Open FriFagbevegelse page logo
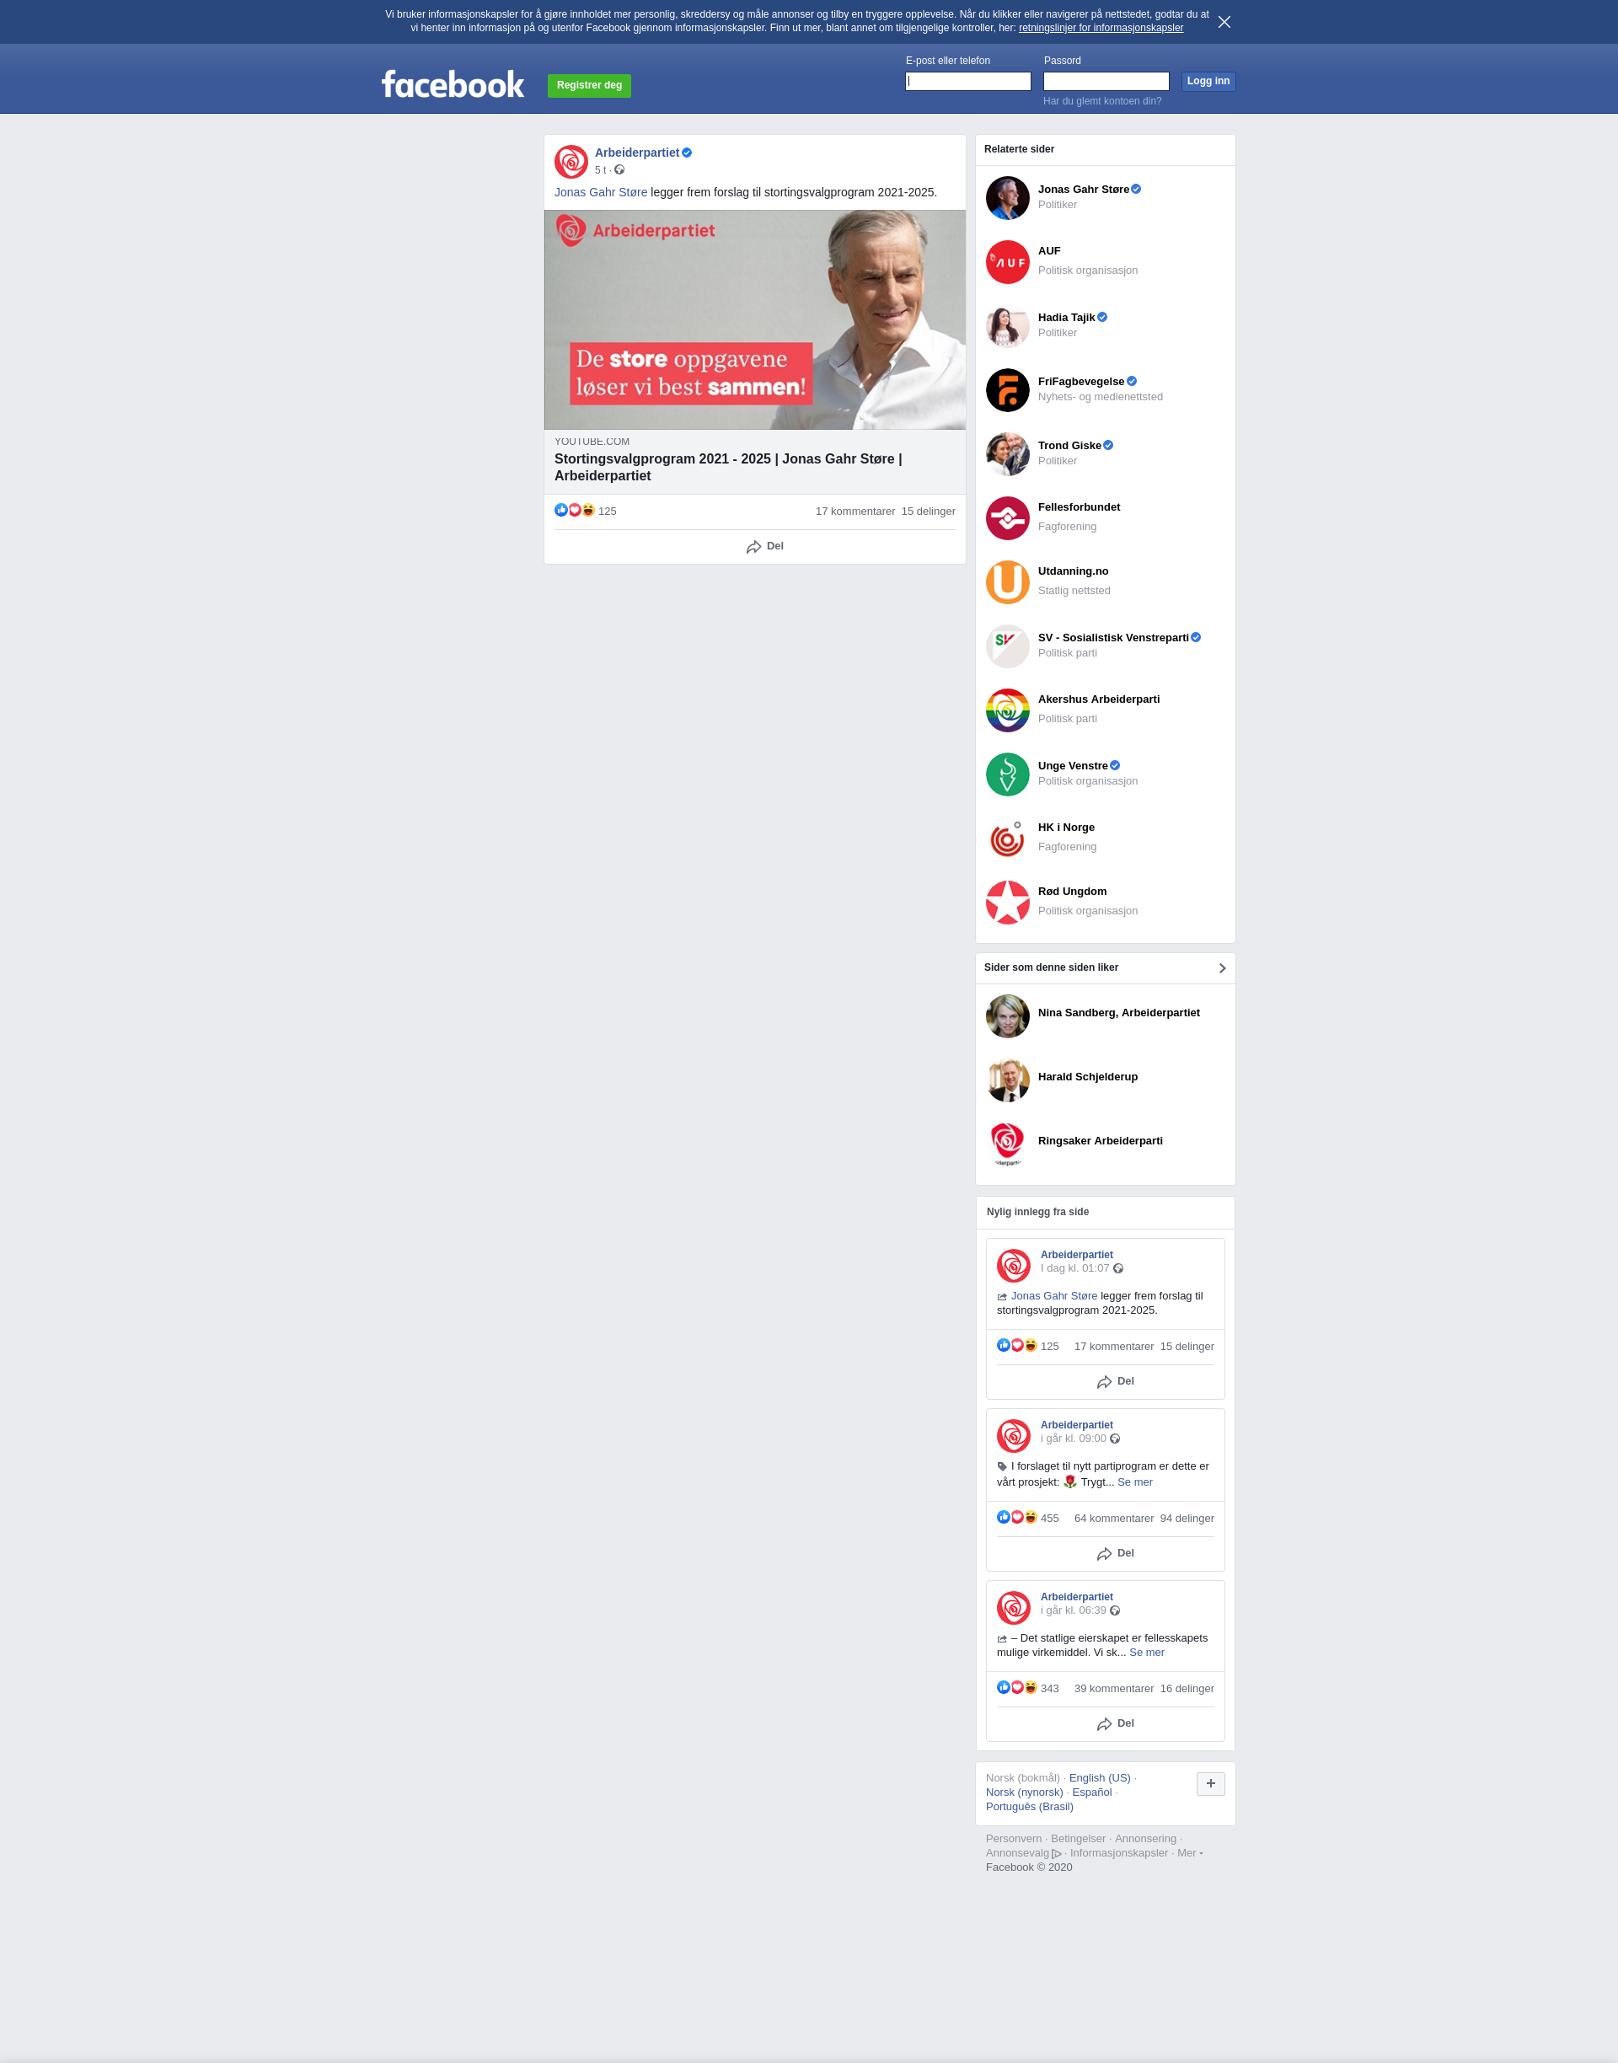 click(1007, 390)
